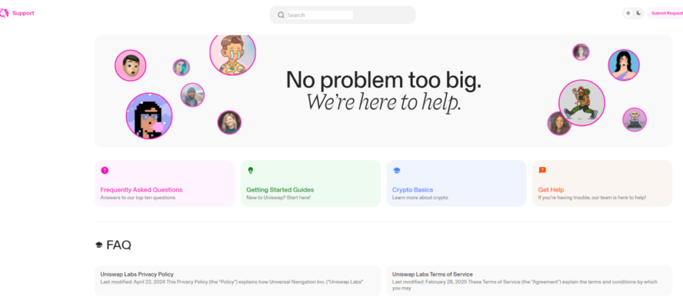Click the FAQ heading graduation cap icon
The height and width of the screenshot is (301, 683).
99,245
